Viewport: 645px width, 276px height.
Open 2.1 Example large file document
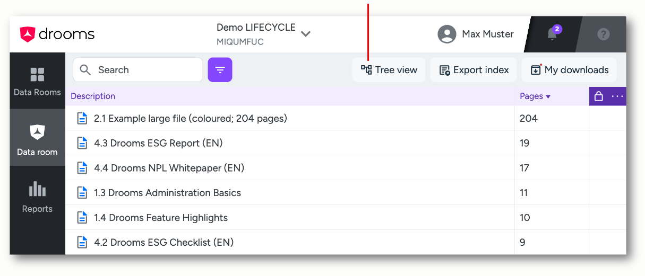pyautogui.click(x=191, y=118)
